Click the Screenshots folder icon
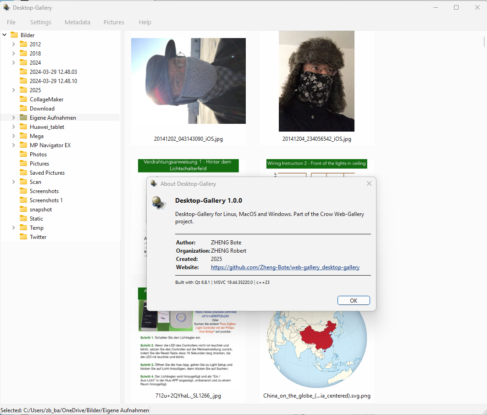Screen dimensions: 487x415 (x=23, y=191)
